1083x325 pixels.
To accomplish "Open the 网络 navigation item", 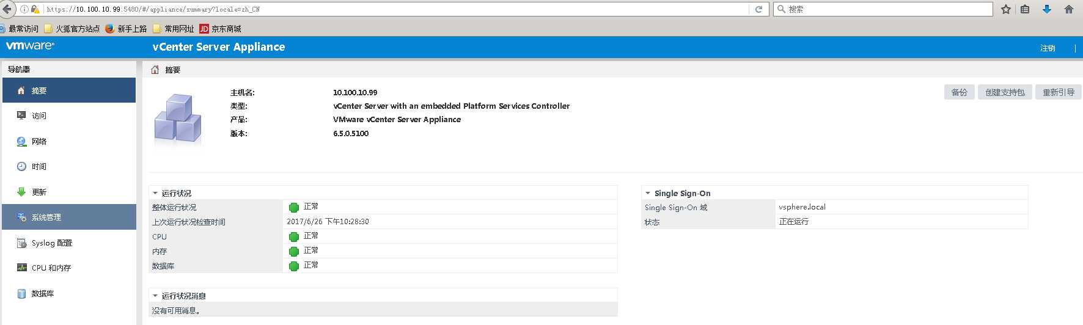I will tap(69, 141).
